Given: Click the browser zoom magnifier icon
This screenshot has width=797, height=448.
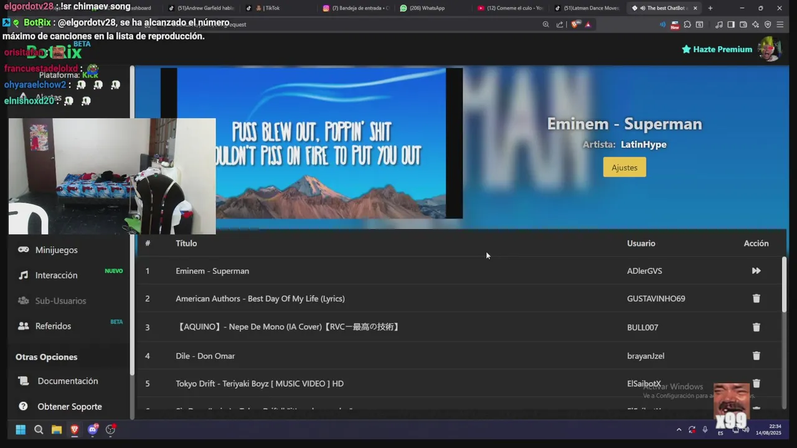Looking at the screenshot, I should pyautogui.click(x=546, y=24).
